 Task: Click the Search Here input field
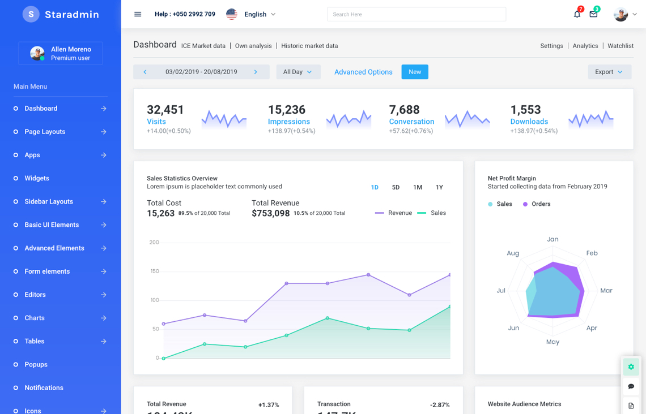(x=416, y=14)
